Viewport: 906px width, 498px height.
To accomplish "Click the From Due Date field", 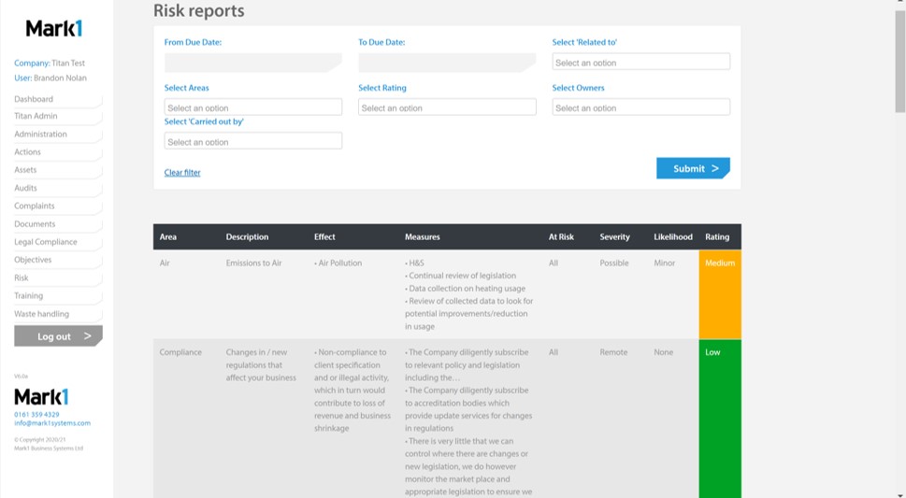I will [252, 63].
